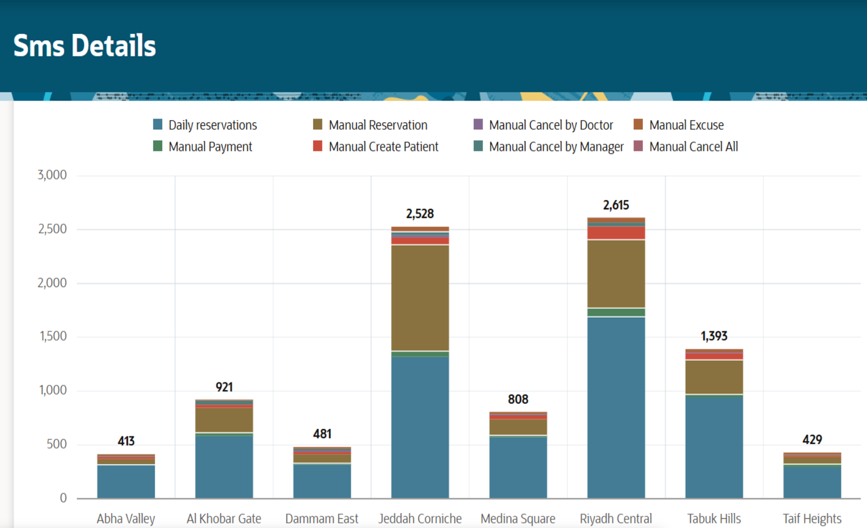Click the Manual Create Patient red swatch
This screenshot has height=528, width=867.
point(317,146)
